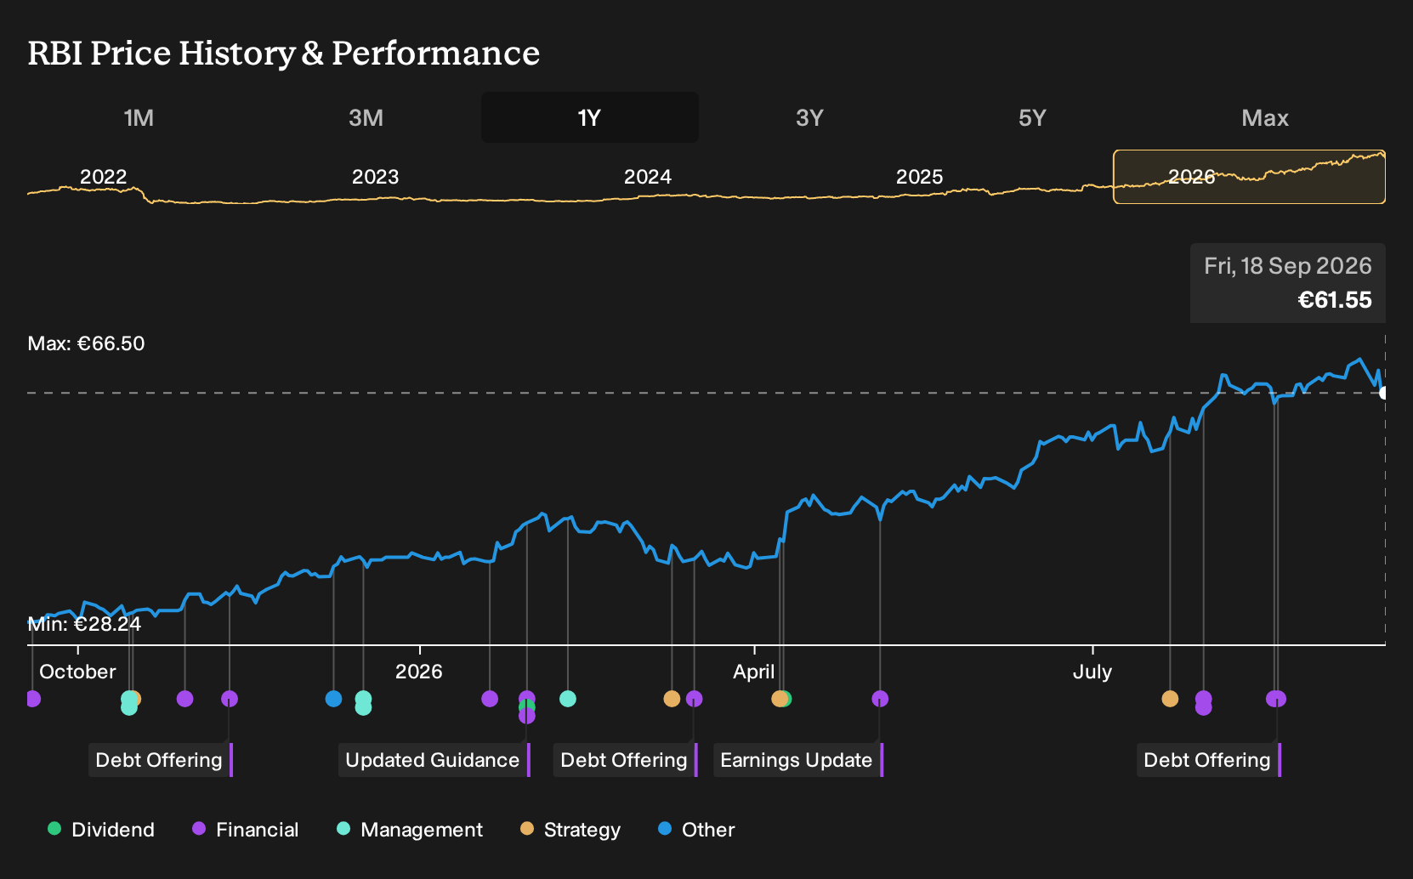Screen dimensions: 1413x879
Task: Click the €61.55 price in tooltip
Action: pyautogui.click(x=1335, y=300)
